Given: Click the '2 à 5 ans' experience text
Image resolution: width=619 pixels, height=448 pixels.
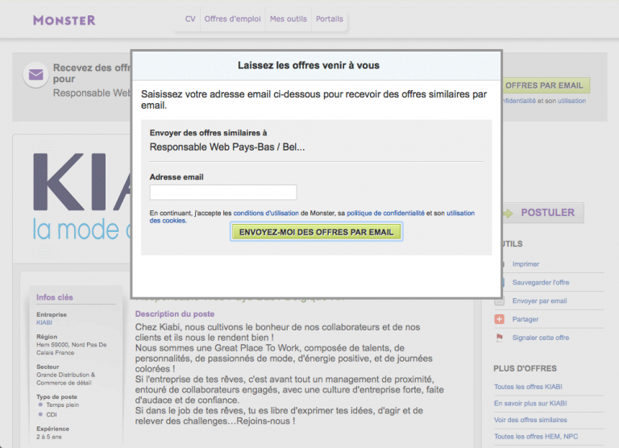Looking at the screenshot, I should click(49, 437).
